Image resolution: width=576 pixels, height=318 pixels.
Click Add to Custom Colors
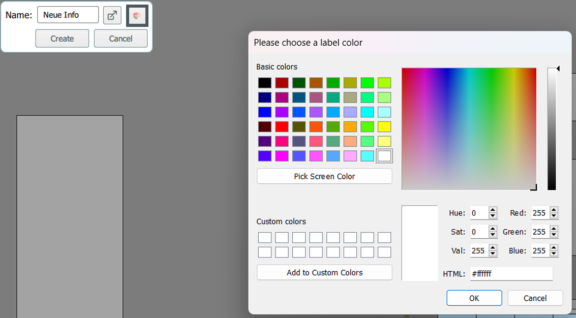click(x=324, y=272)
